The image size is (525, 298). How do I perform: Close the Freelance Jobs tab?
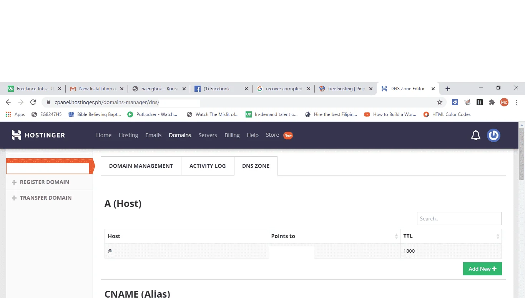59,89
